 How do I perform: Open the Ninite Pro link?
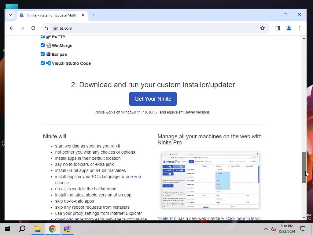(x=167, y=218)
